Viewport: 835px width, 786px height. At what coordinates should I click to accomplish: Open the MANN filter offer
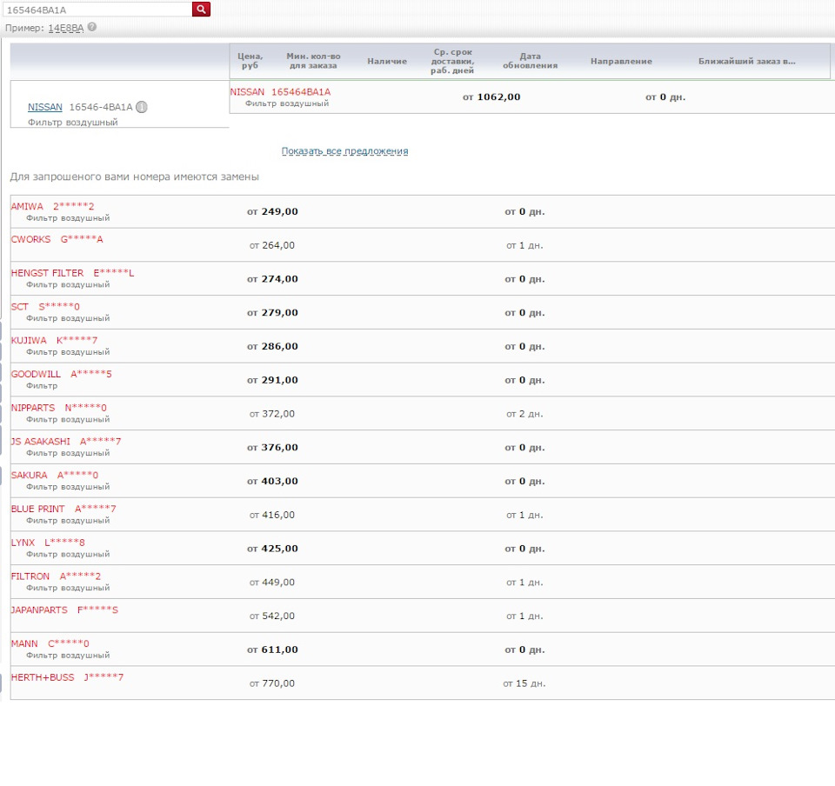423,649
